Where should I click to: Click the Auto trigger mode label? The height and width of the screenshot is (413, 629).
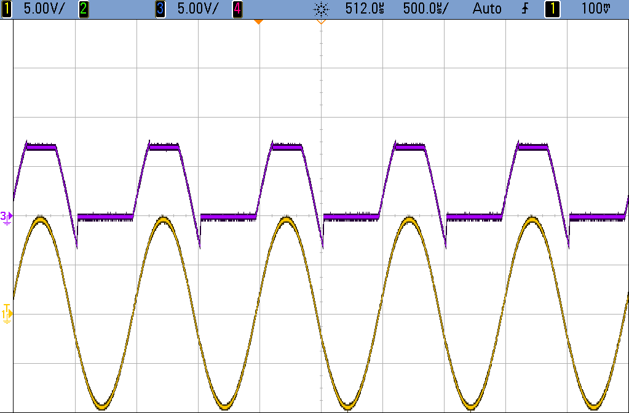(x=487, y=9)
